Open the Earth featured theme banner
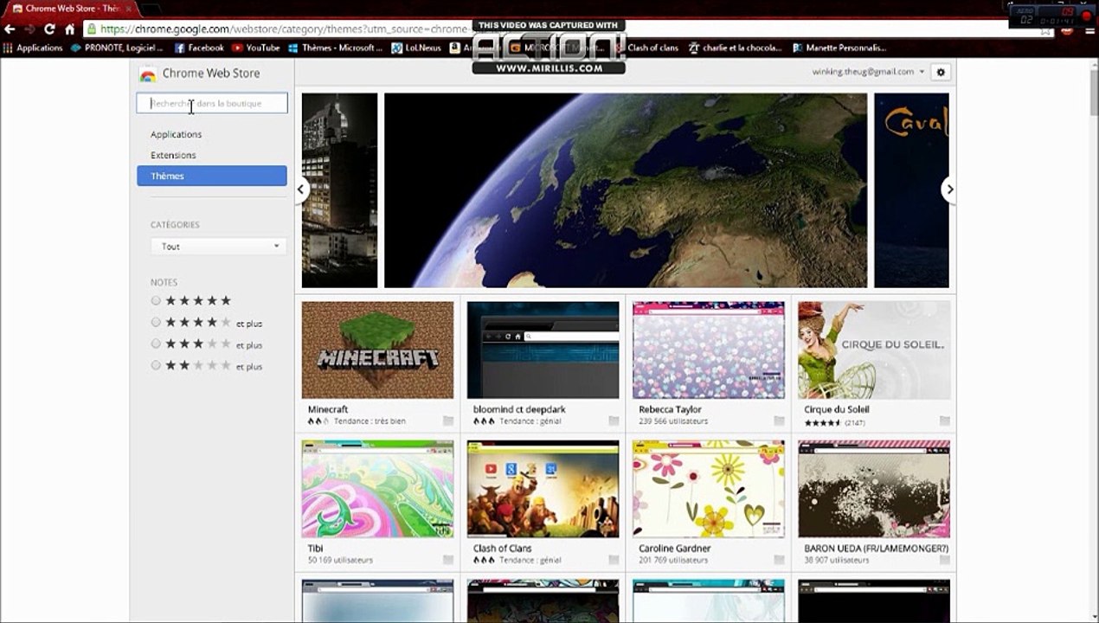The image size is (1099, 623). point(625,190)
